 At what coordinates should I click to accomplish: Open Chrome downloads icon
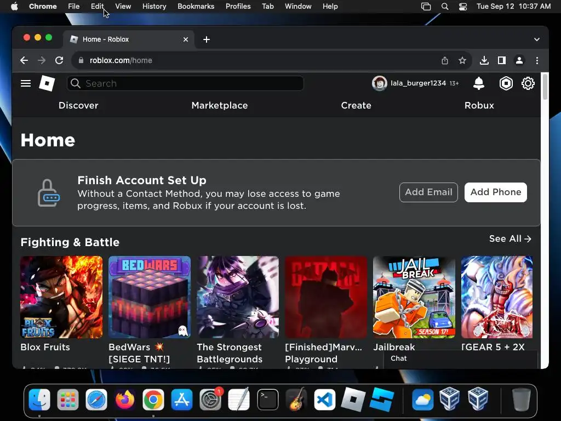tap(484, 60)
